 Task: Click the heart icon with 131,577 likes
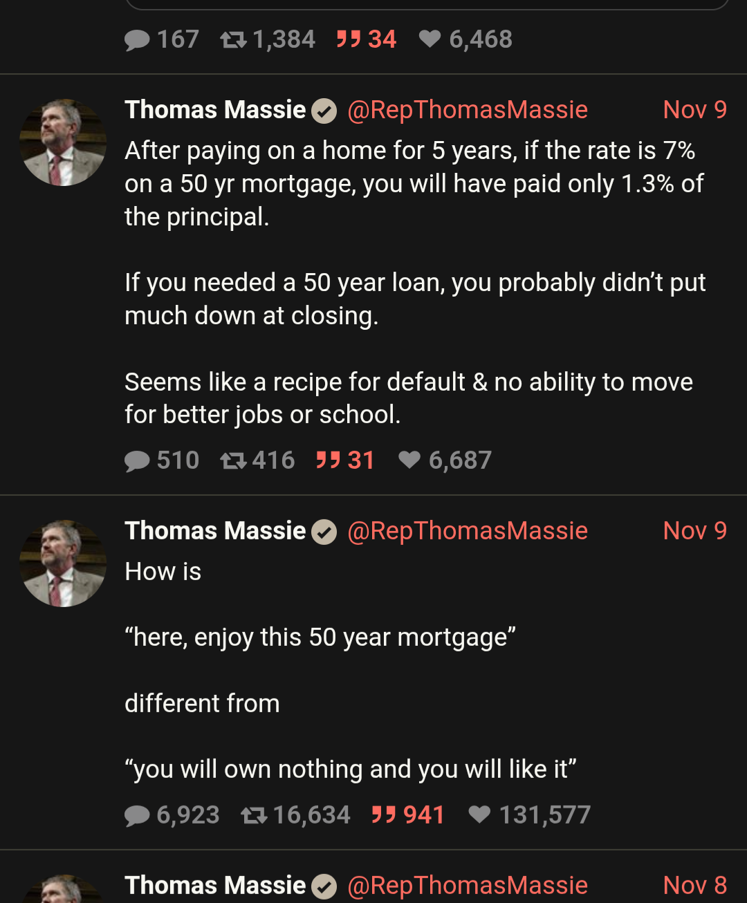[479, 815]
